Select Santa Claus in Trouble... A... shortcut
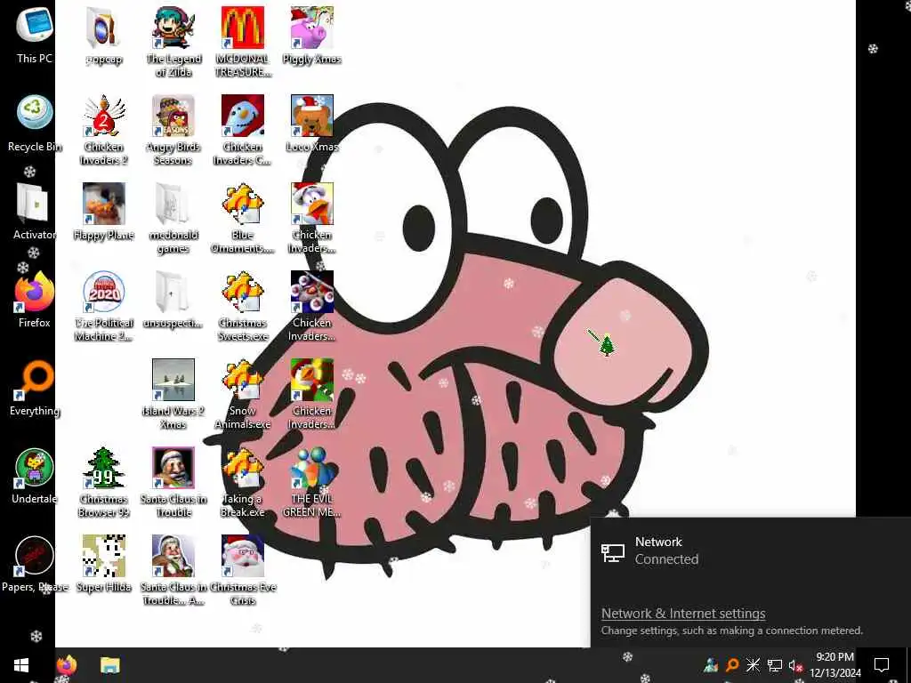 [173, 557]
